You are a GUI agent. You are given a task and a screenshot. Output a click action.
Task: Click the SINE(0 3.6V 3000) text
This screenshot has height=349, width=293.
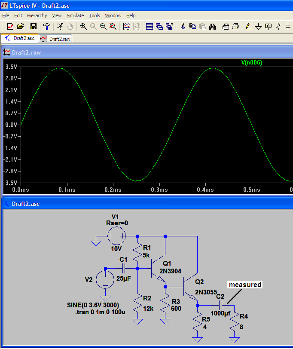(93, 305)
